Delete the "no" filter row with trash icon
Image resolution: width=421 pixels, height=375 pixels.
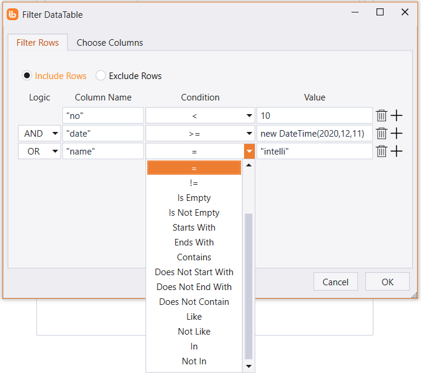[381, 116]
